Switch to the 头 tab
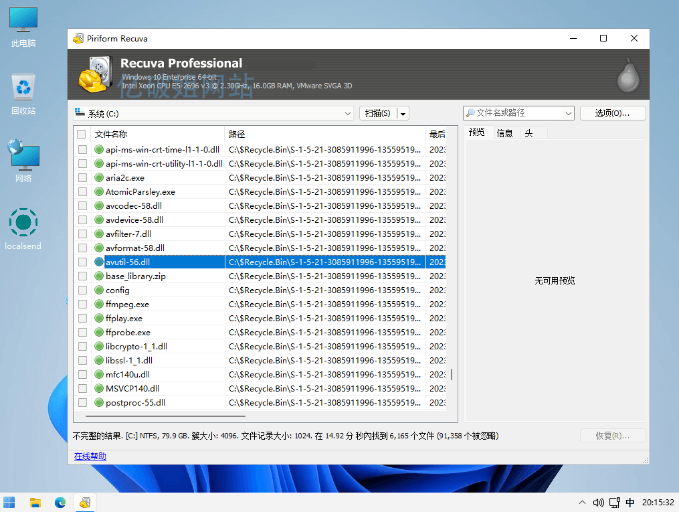 [528, 133]
